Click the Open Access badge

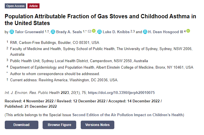tap(15, 6)
